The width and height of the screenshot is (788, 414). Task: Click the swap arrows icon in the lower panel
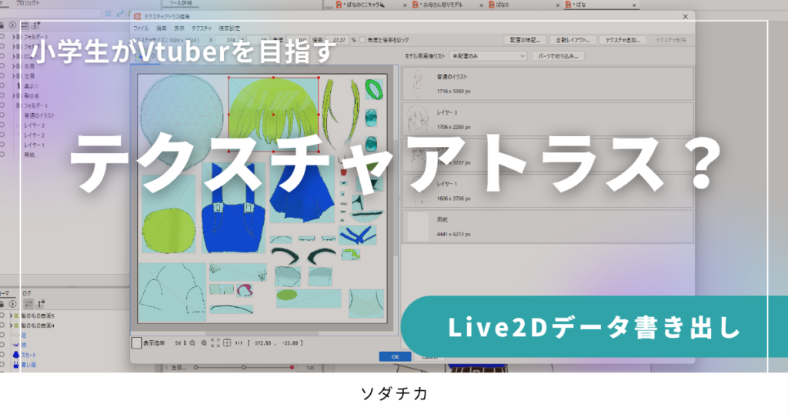(28, 303)
